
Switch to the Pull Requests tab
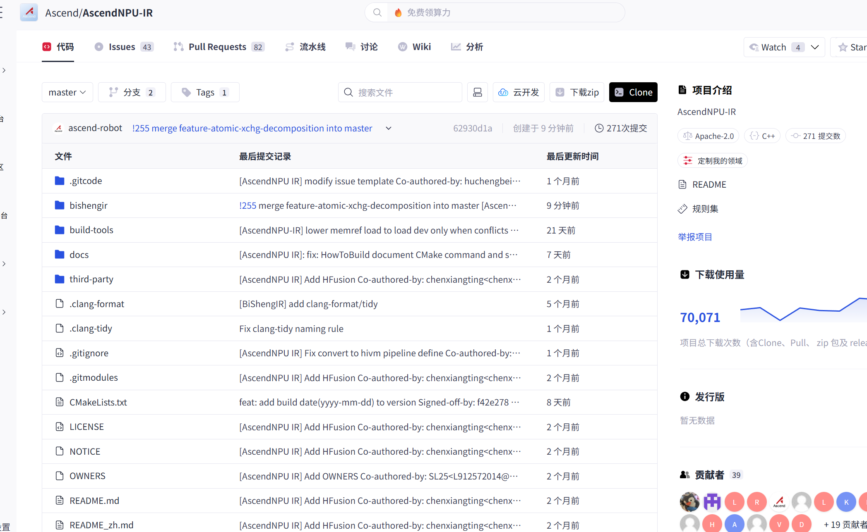(219, 47)
